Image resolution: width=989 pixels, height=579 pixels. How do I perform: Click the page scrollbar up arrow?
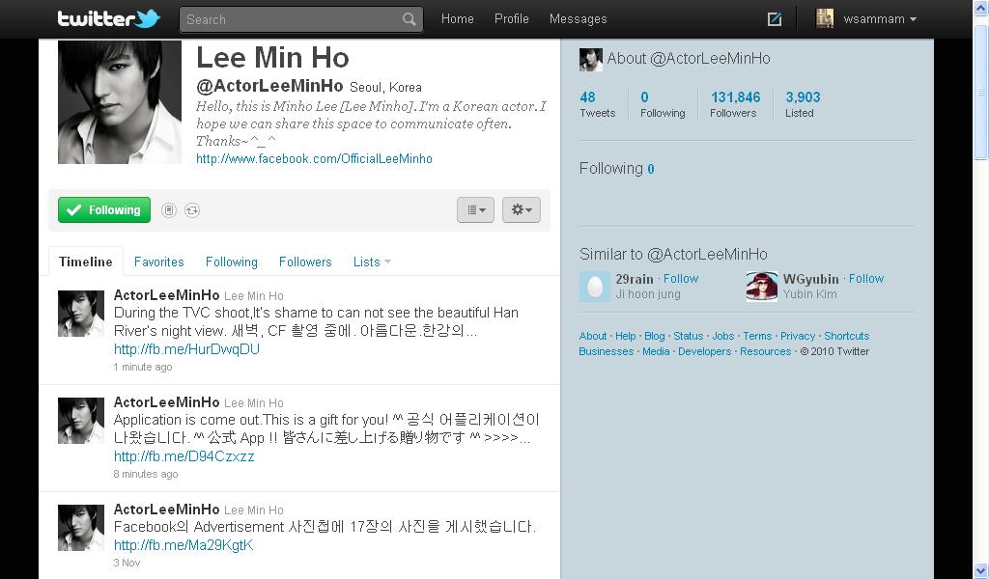[981, 7]
